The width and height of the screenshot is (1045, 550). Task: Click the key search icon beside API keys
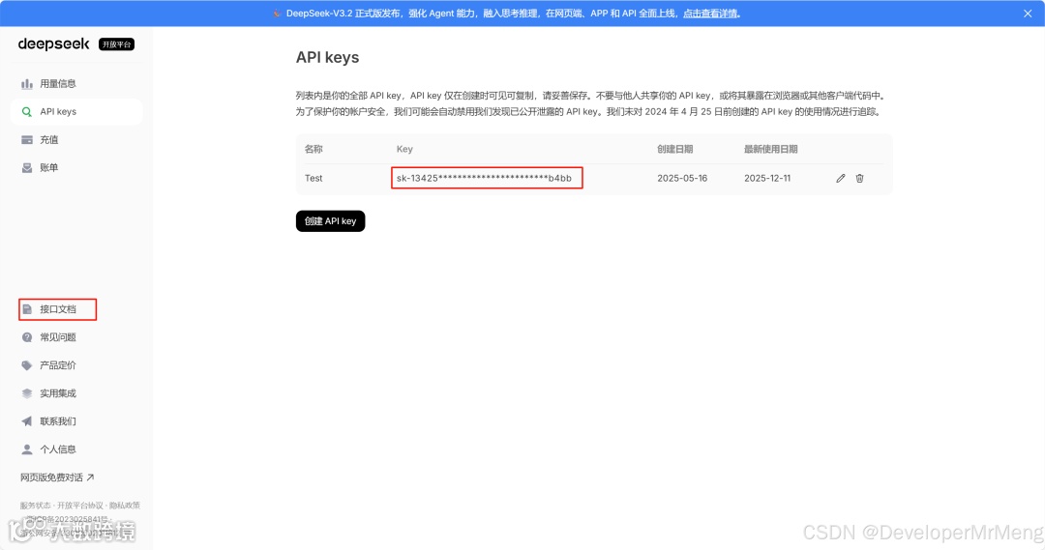pyautogui.click(x=27, y=112)
